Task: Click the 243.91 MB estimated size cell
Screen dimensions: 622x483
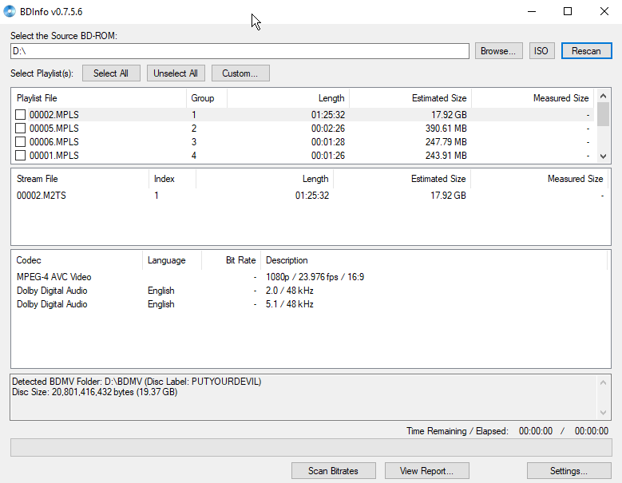Action: click(x=446, y=155)
